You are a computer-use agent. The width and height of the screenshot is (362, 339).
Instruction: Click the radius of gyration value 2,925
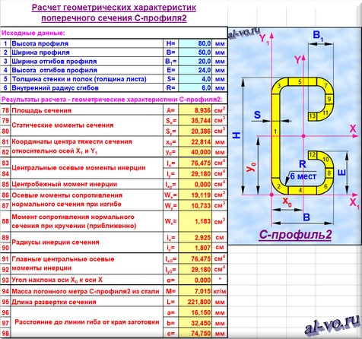(195, 237)
